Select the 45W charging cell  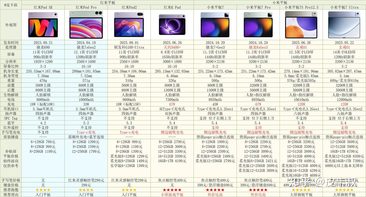tap(215, 104)
